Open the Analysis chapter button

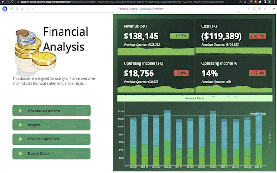click(51, 125)
